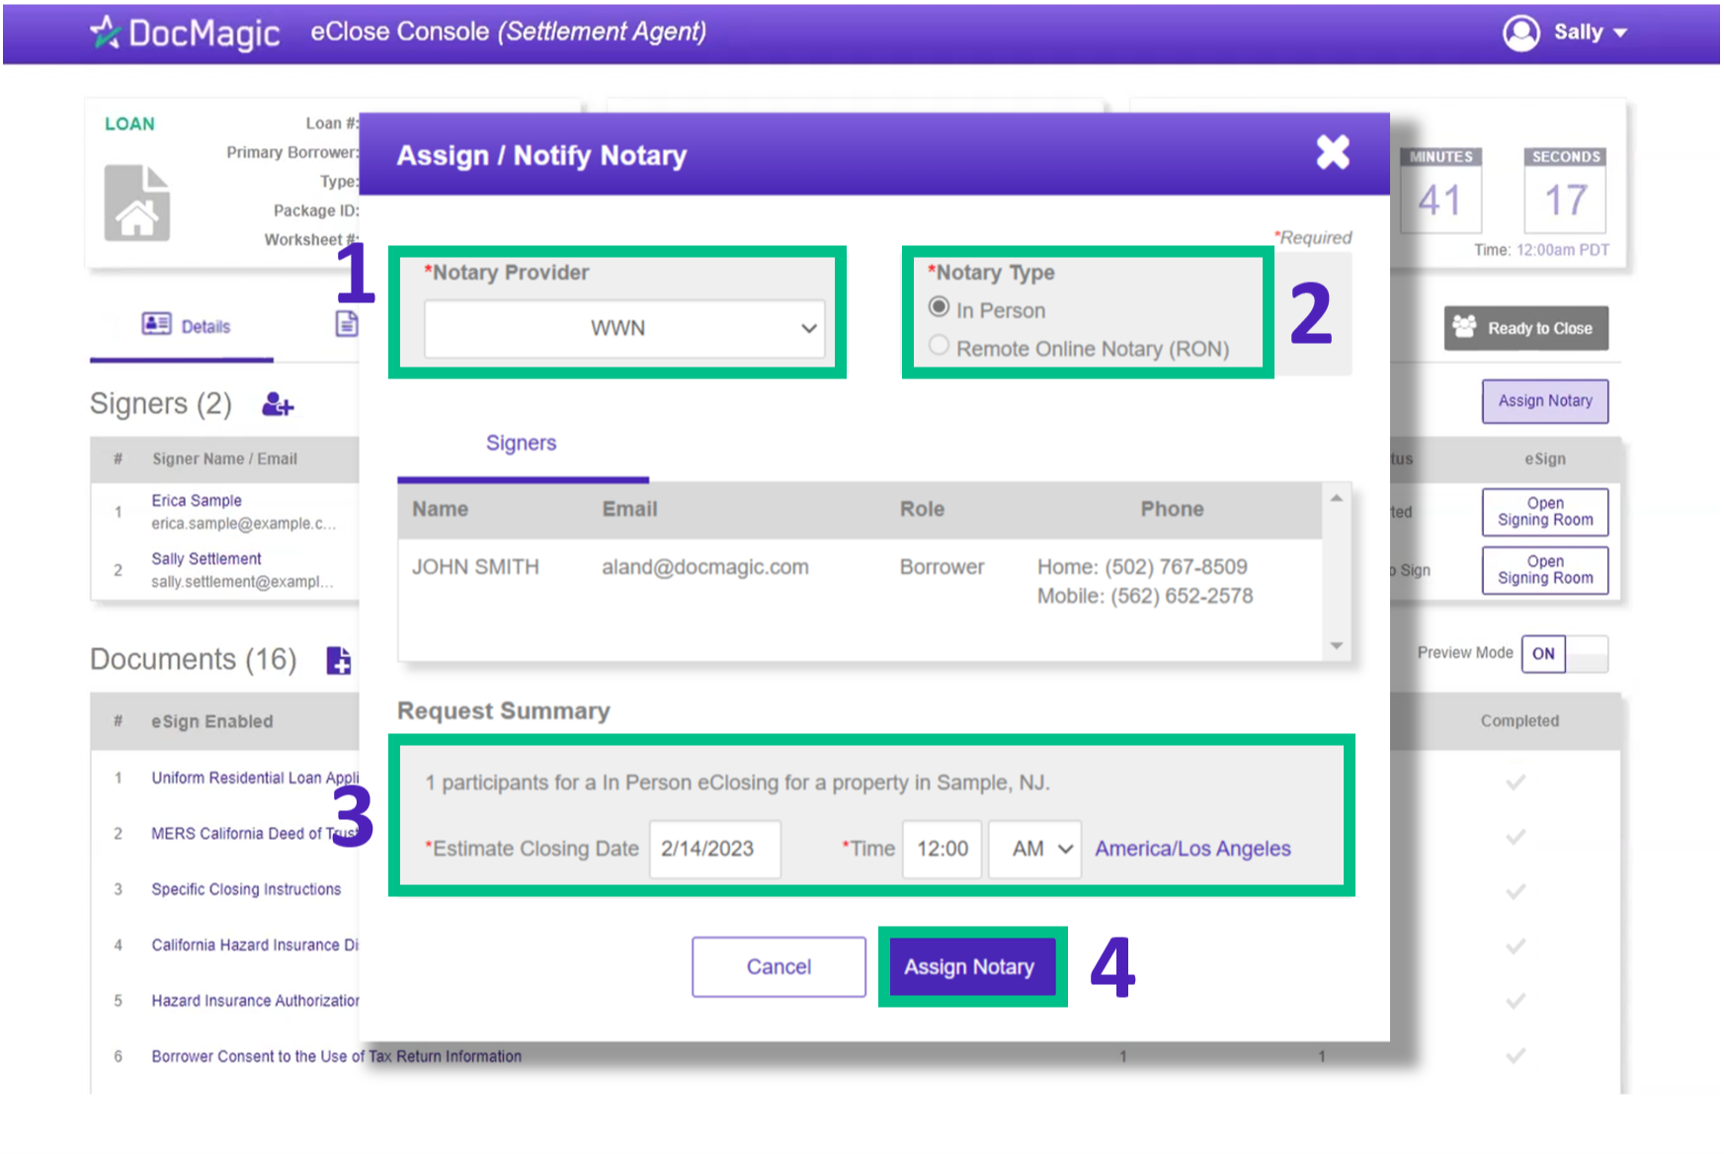Click the closing Time input field
This screenshot has height=1154, width=1724.
[943, 849]
